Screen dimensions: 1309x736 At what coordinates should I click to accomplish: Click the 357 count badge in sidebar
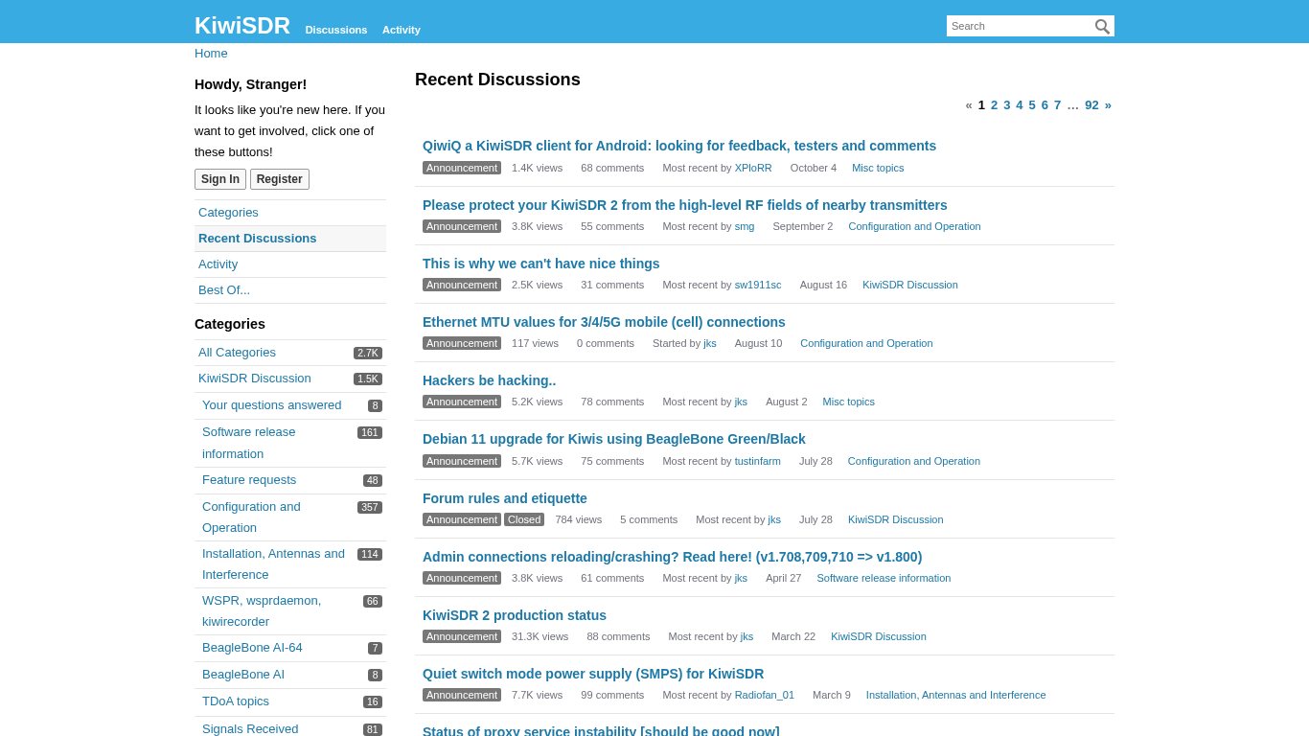pos(370,507)
